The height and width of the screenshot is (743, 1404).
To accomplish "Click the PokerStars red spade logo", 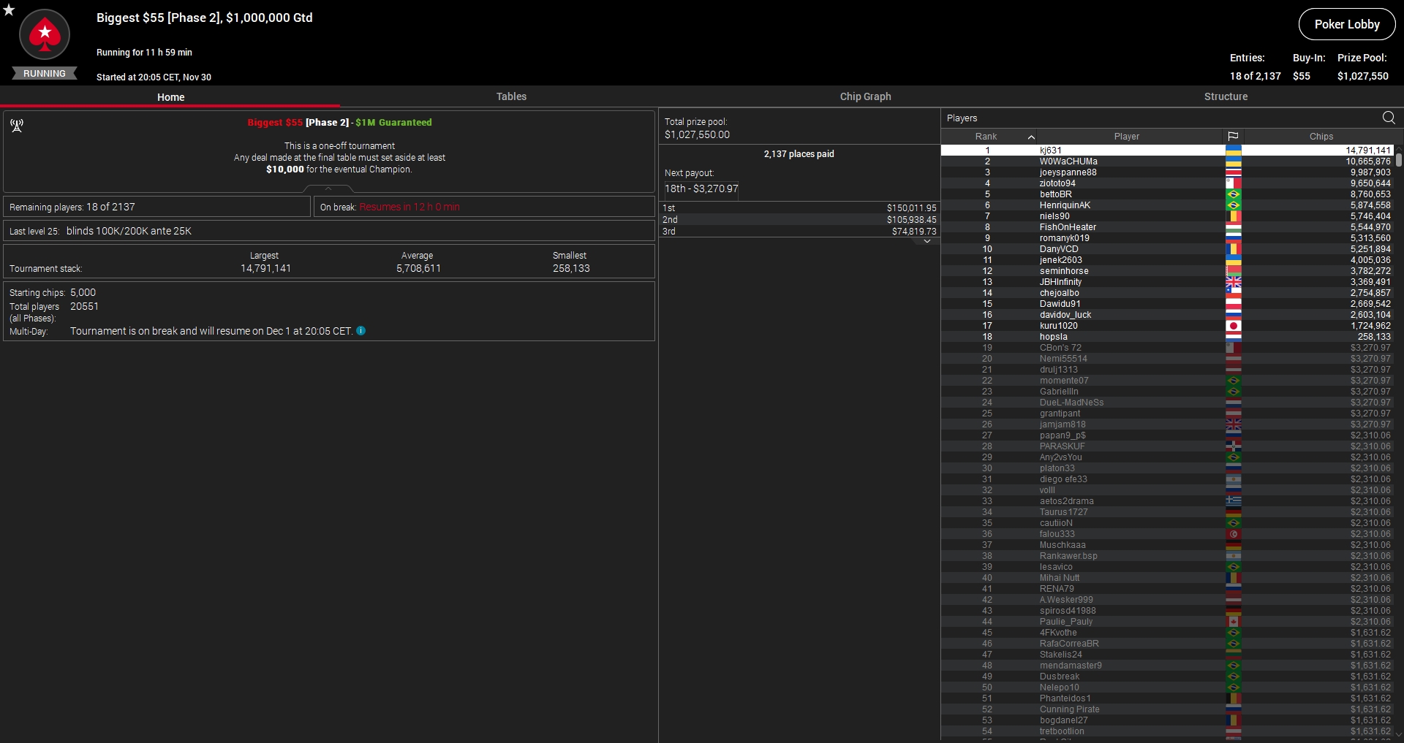I will pyautogui.click(x=45, y=35).
